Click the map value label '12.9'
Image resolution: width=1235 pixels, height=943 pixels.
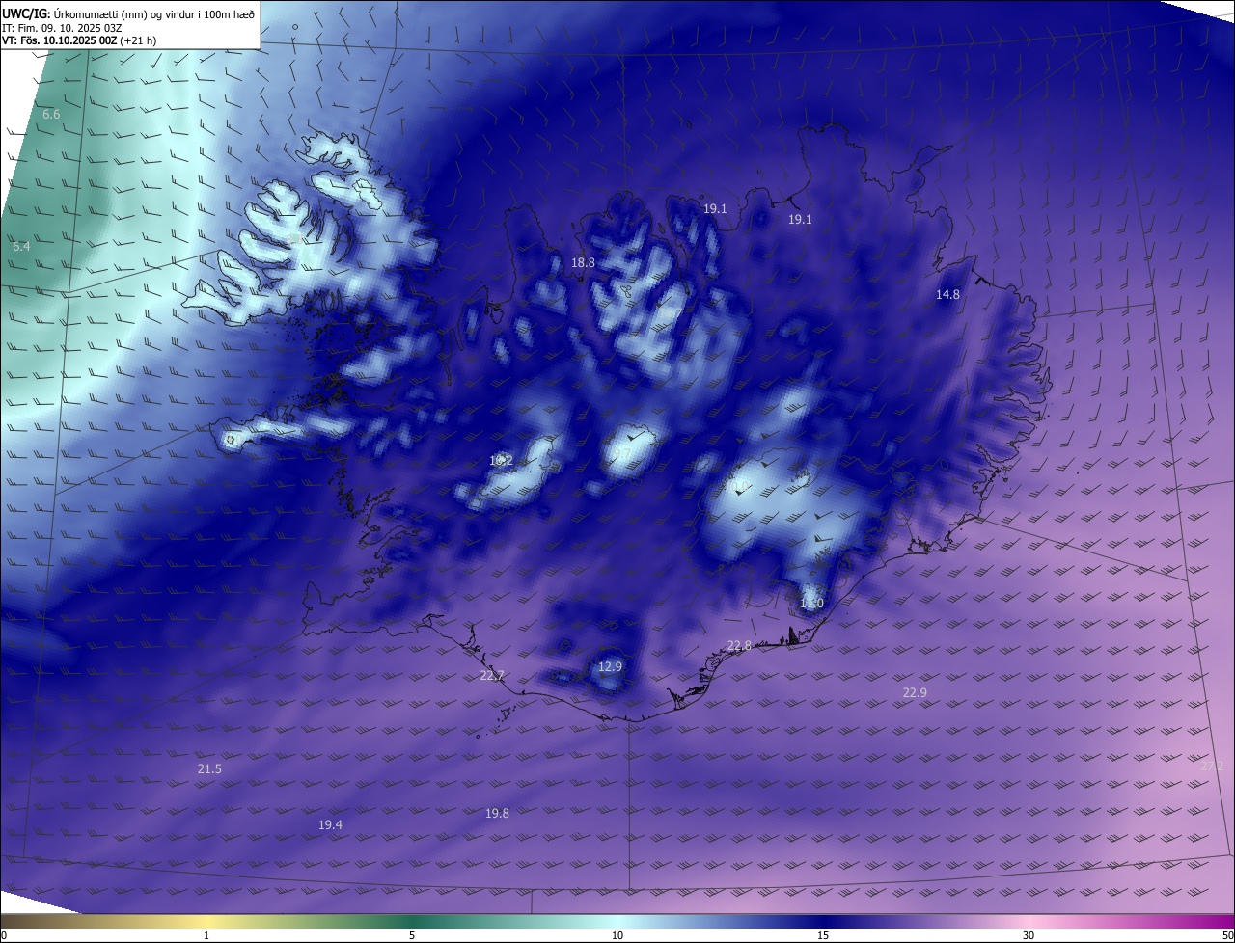[610, 666]
